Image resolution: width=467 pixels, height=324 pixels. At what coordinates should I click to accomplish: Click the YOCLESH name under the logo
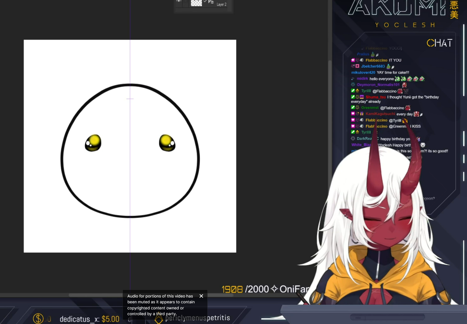pyautogui.click(x=405, y=25)
